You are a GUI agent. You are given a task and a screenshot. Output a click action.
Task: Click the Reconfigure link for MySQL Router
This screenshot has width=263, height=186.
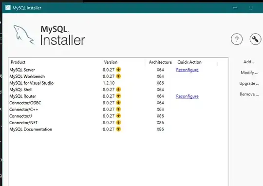click(x=187, y=96)
